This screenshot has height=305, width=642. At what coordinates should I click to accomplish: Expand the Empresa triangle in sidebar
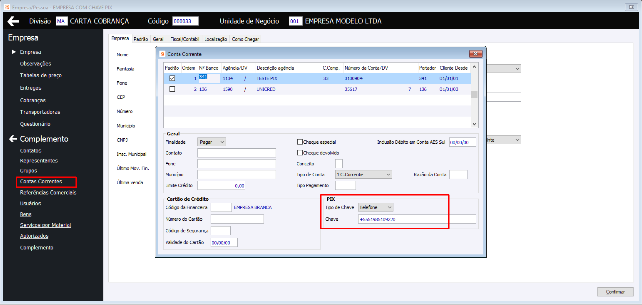14,52
